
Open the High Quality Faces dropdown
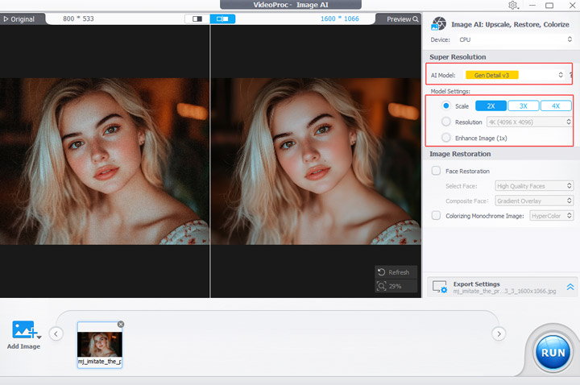(x=534, y=186)
